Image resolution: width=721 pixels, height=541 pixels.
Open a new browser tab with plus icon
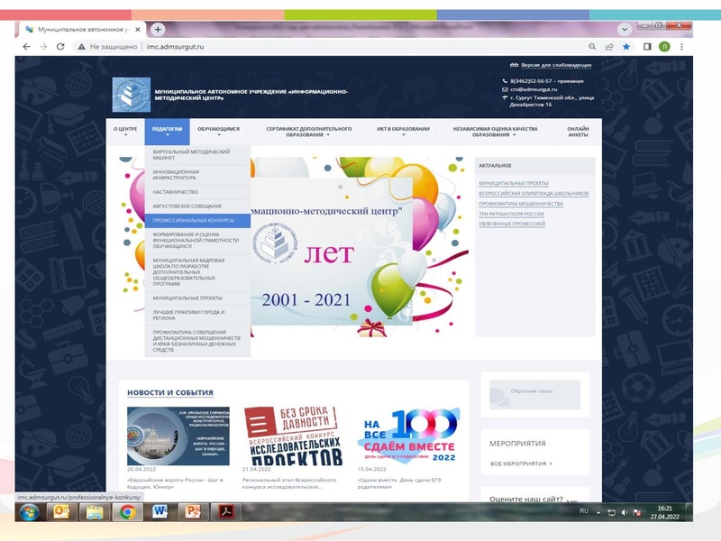tap(159, 29)
